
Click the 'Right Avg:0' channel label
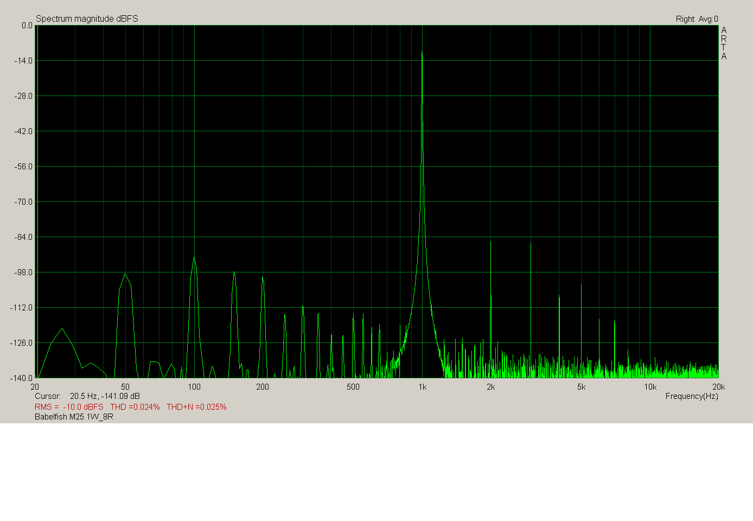[x=697, y=19]
